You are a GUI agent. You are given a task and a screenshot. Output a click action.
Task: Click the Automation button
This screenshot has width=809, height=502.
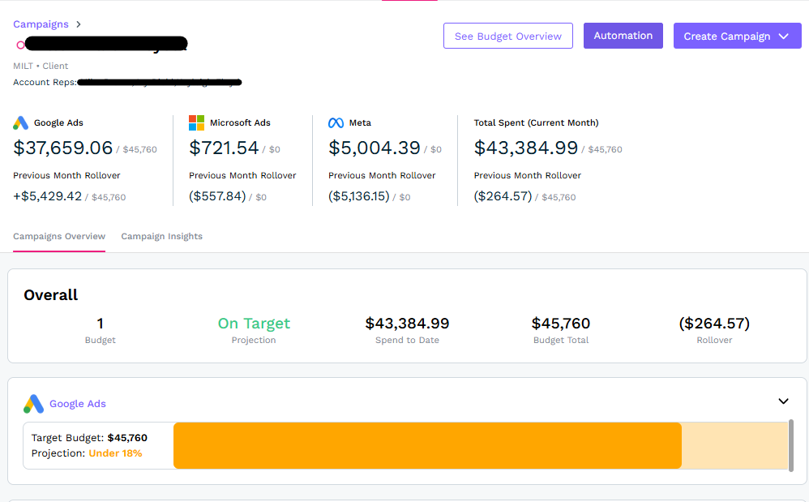pos(623,36)
